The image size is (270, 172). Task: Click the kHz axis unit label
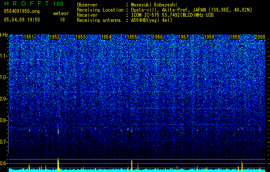[4, 35]
